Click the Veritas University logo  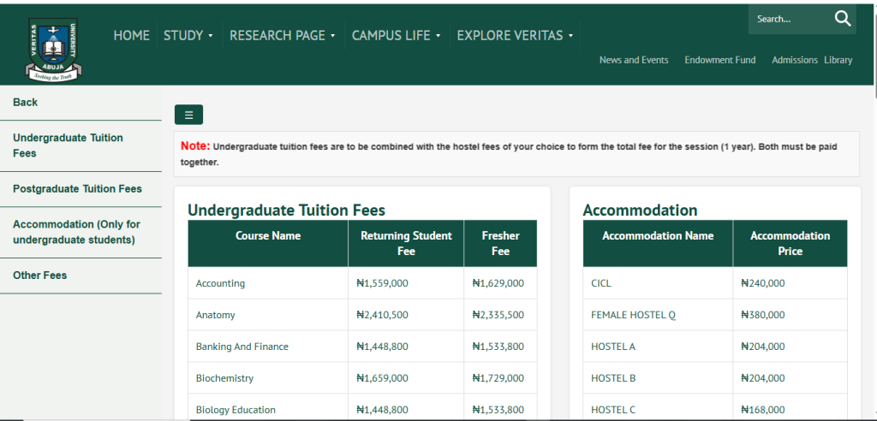pyautogui.click(x=53, y=49)
